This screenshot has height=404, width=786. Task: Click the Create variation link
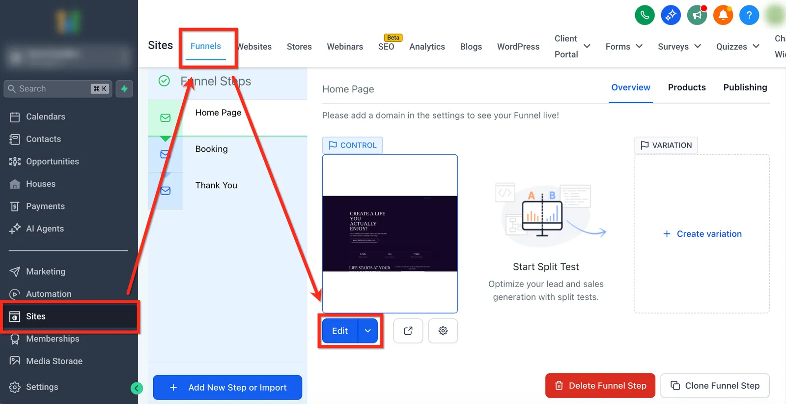tap(702, 234)
